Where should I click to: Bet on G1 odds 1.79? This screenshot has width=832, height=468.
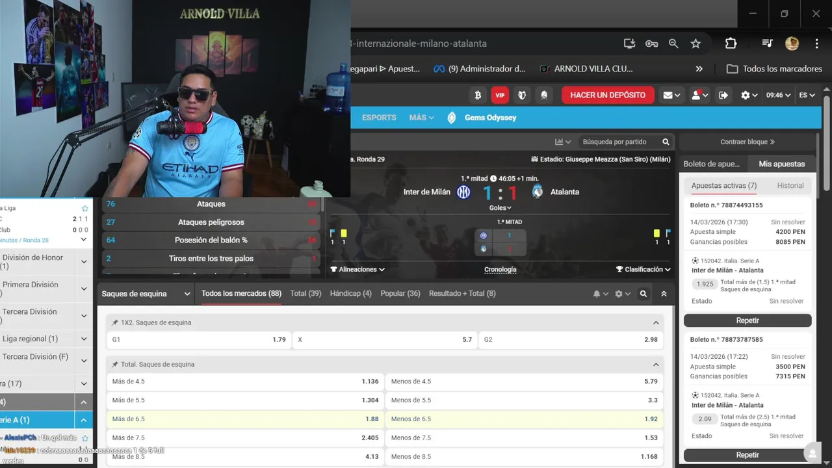click(198, 339)
